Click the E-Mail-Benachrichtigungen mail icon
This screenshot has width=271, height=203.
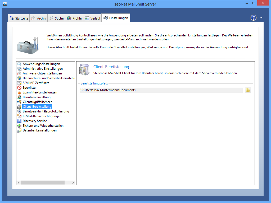point(19,116)
